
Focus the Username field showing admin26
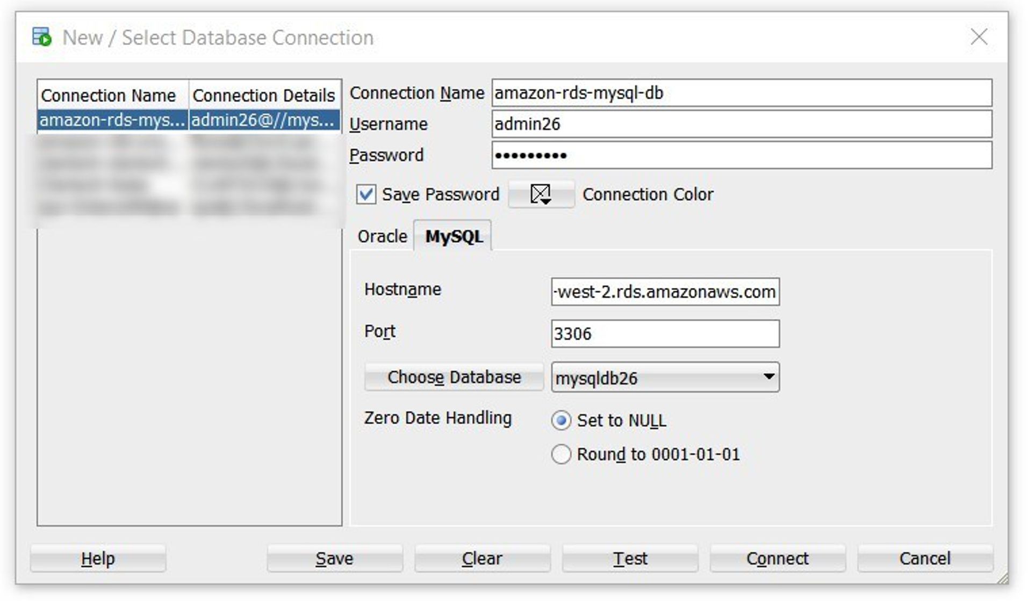tap(742, 124)
